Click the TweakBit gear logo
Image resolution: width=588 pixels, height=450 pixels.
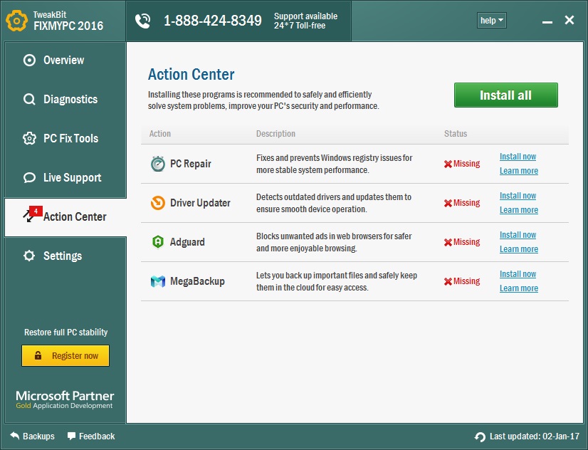pos(17,20)
